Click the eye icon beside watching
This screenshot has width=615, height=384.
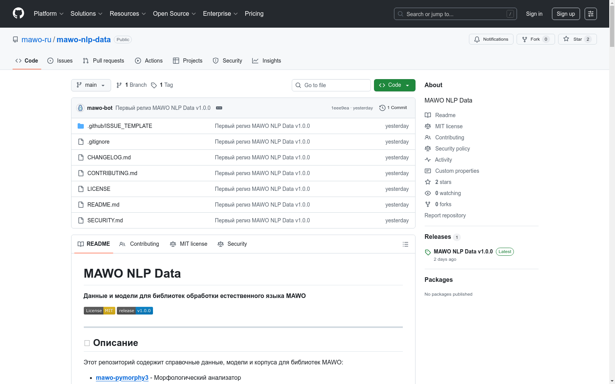pos(428,193)
